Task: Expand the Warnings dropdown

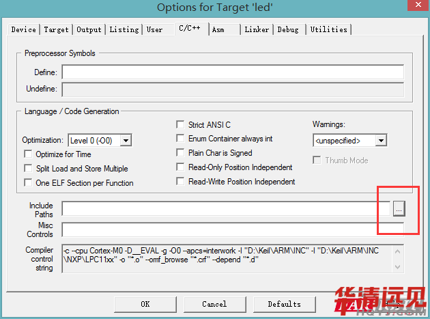Action: 381,141
